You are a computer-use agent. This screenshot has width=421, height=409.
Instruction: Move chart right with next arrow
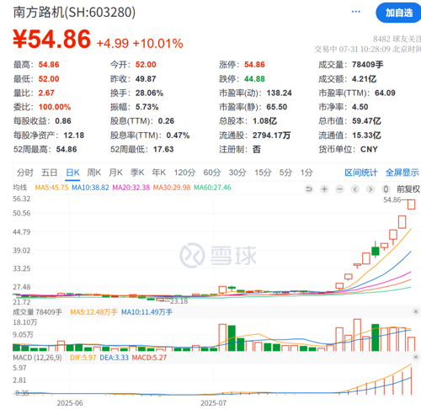pos(370,189)
